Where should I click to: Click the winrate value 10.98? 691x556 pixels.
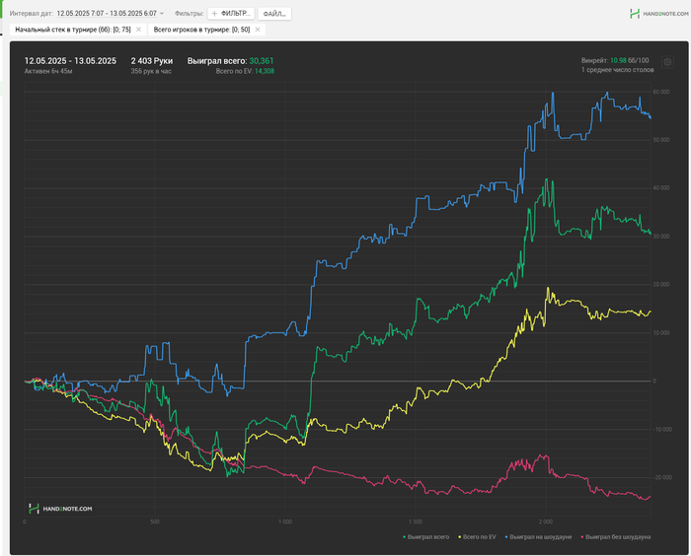click(618, 60)
